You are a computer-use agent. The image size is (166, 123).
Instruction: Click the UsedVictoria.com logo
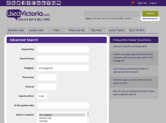[28, 15]
